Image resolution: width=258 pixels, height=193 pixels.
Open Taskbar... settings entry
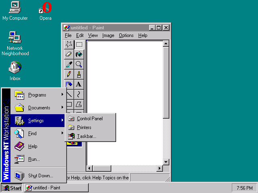click(90, 136)
